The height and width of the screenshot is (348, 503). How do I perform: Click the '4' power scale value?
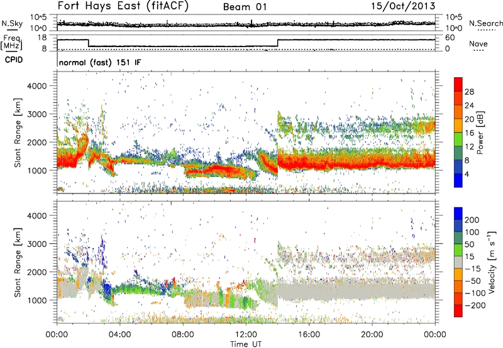point(467,174)
